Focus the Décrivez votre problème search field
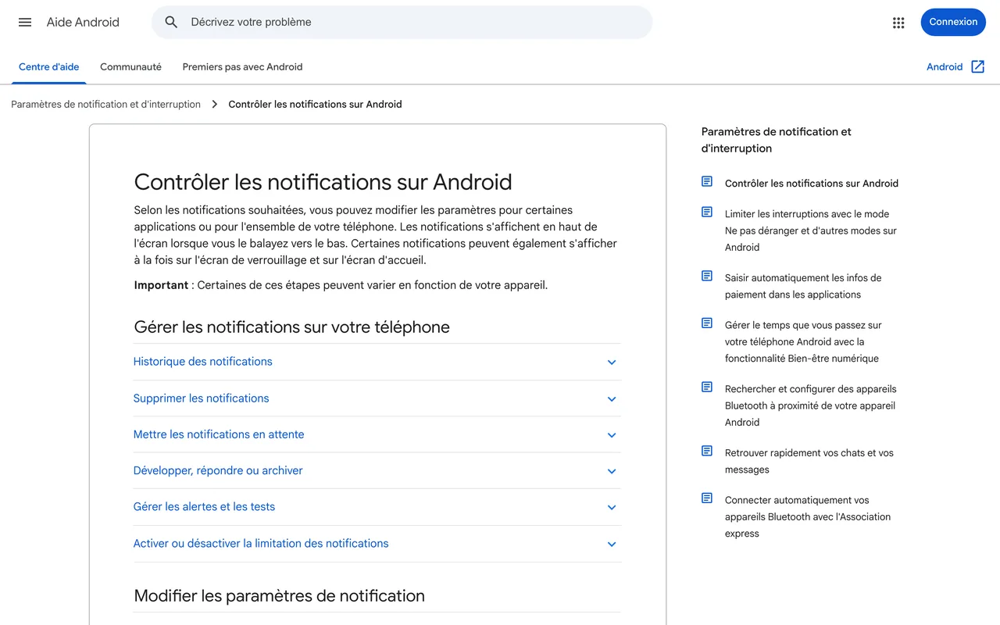Viewport: 1000px width, 625px height. [402, 22]
